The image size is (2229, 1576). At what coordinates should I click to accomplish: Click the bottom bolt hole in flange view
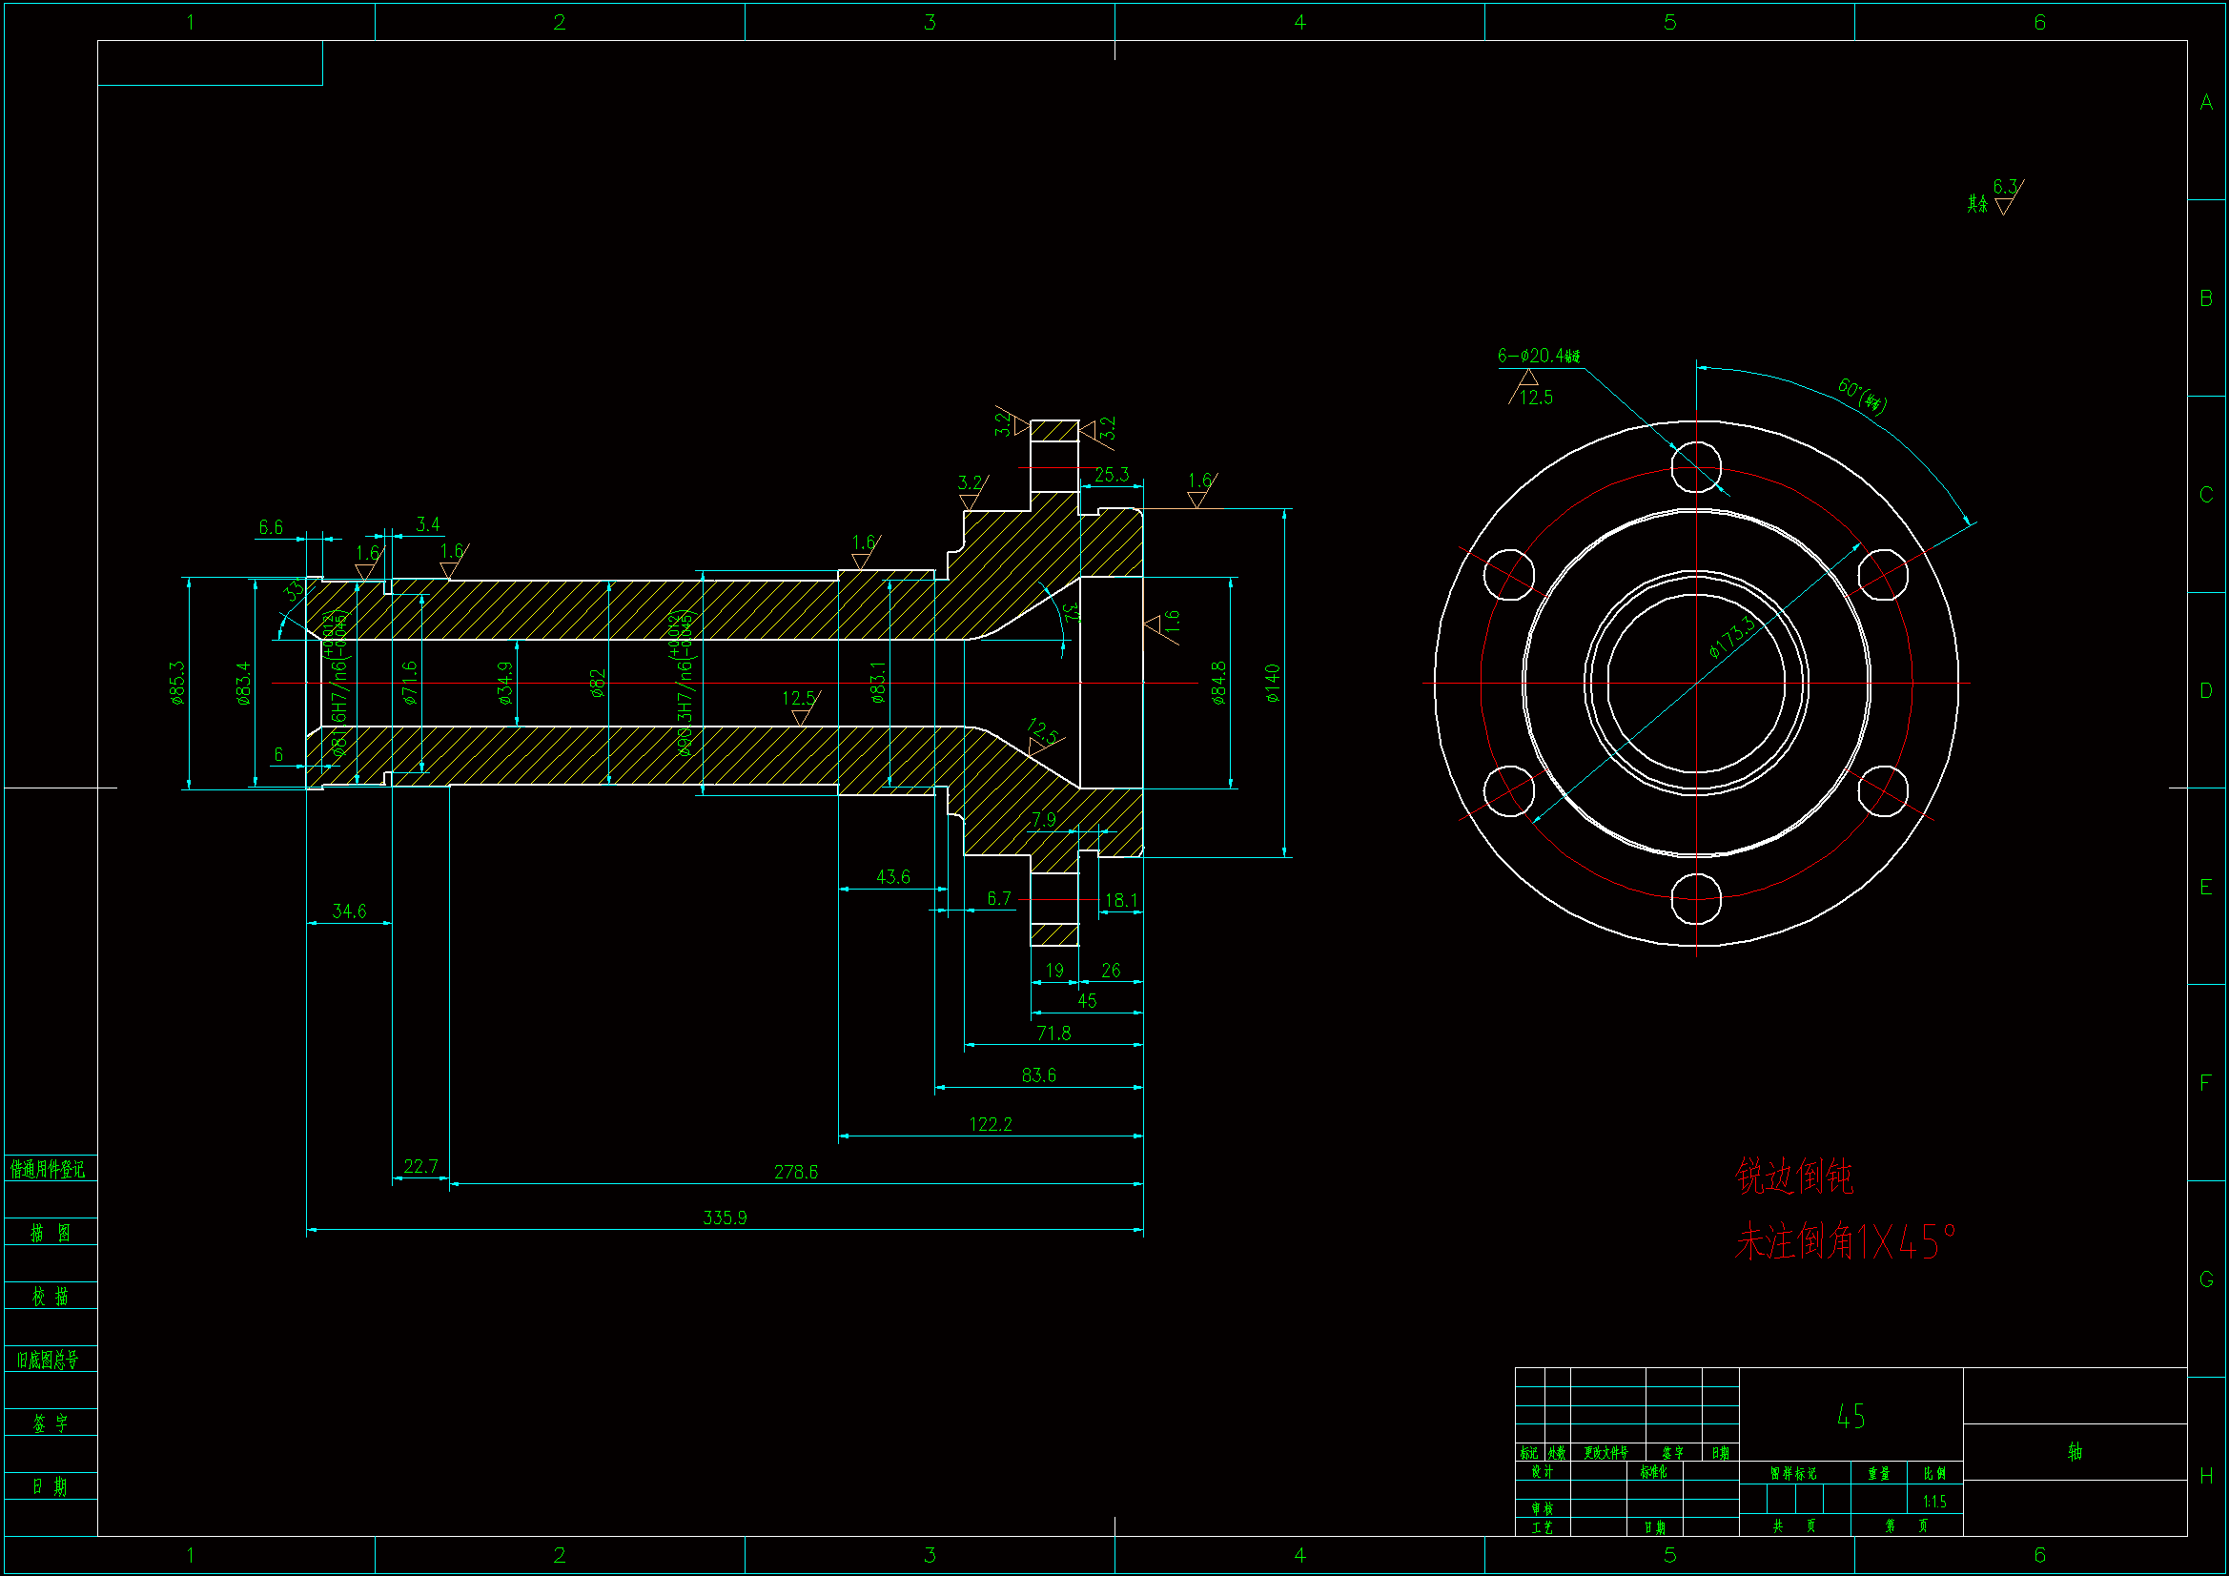point(1696,898)
